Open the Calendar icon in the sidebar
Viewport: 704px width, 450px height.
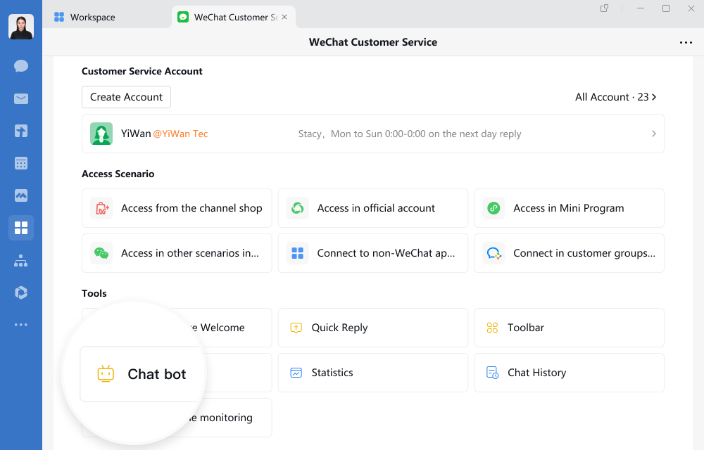pos(21,163)
